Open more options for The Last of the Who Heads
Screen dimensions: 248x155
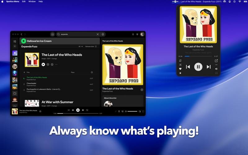click(x=56, y=64)
